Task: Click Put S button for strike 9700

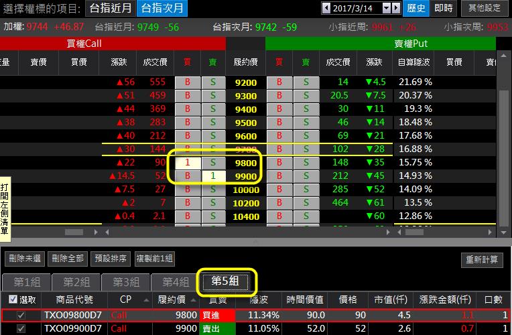Action: [x=306, y=149]
